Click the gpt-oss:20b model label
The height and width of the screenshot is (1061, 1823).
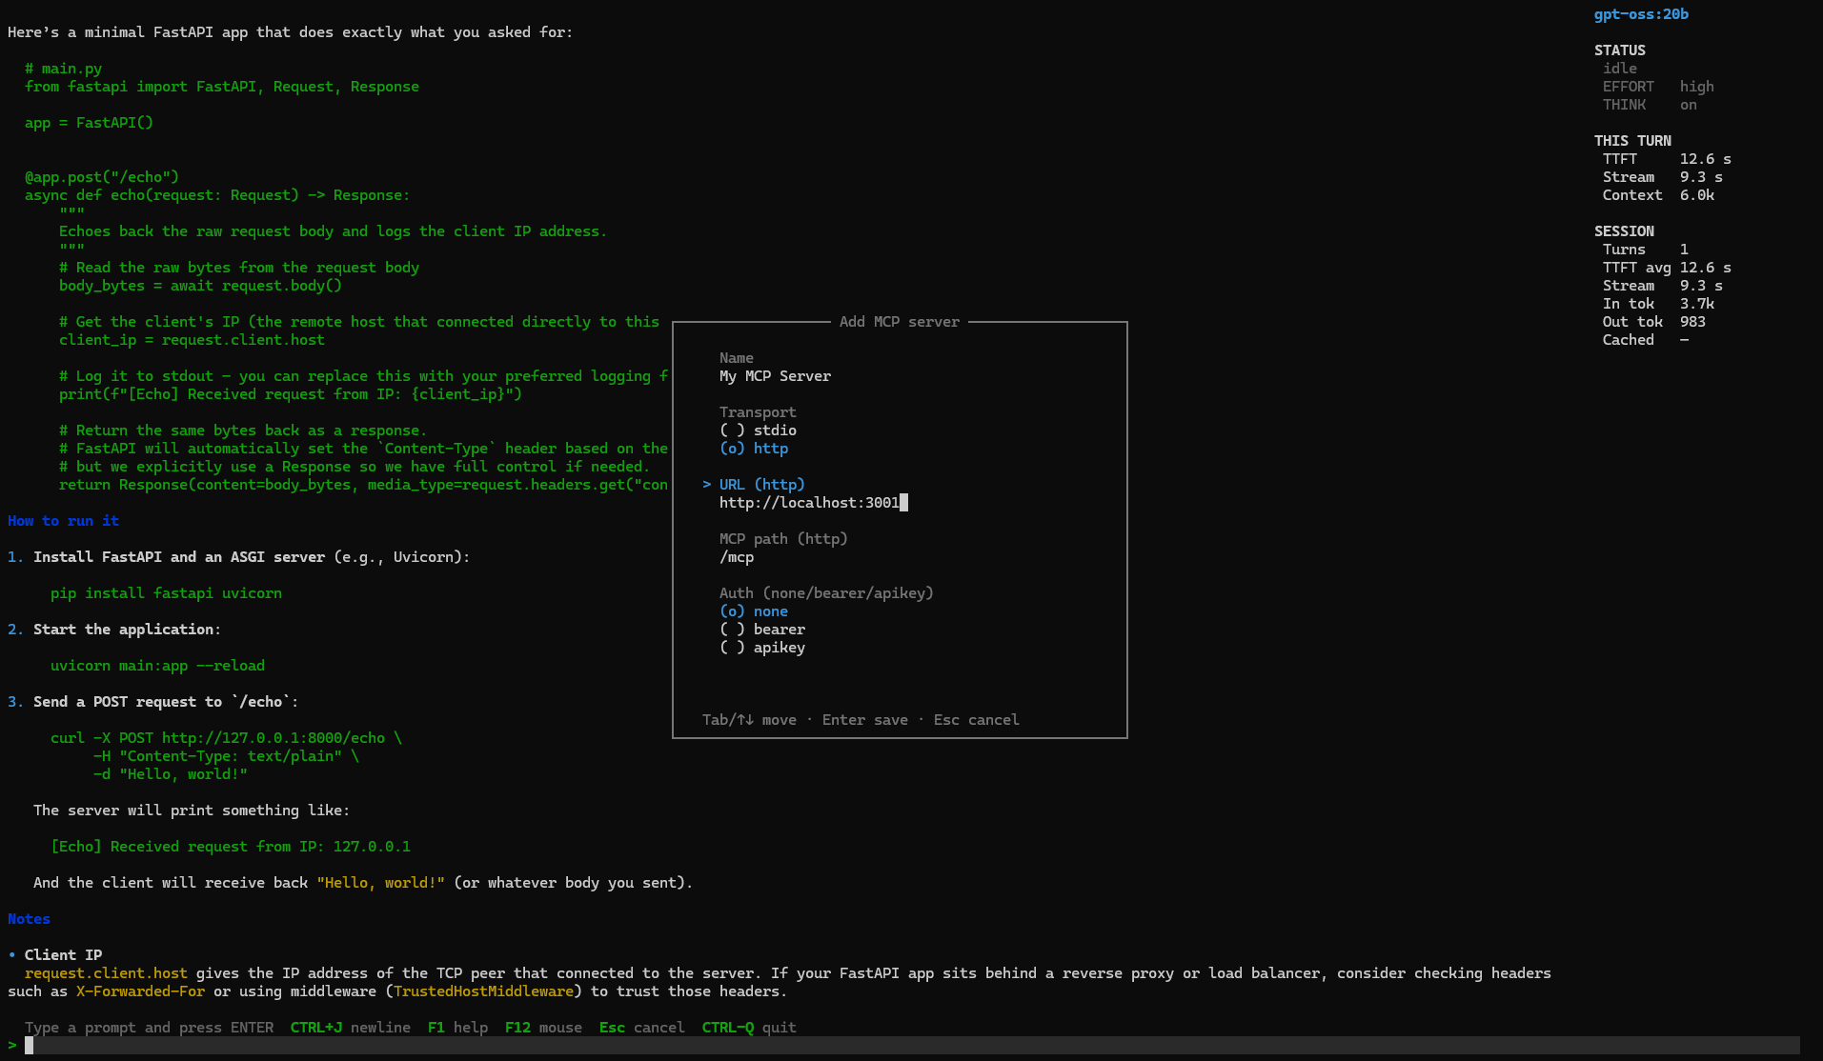point(1641,14)
